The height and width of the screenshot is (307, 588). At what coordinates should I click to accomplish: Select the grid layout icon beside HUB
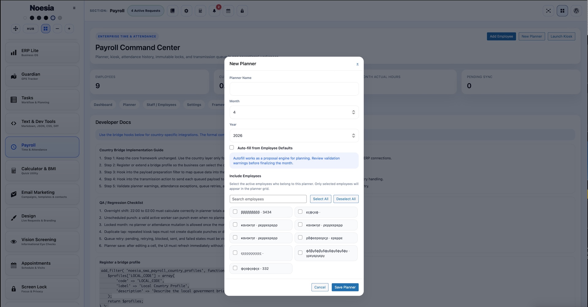click(46, 29)
